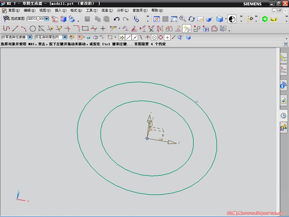This screenshot has height=217, width=289.
Task: Click the Offset Curve heart-shaped icon
Action: [x=214, y=29]
